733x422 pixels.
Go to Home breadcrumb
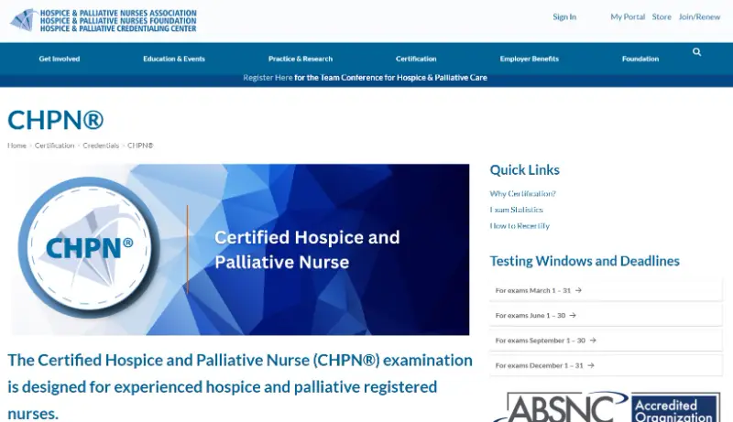coord(16,146)
